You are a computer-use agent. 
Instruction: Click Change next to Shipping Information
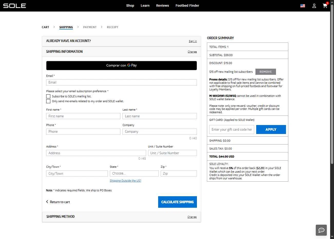coord(192,52)
